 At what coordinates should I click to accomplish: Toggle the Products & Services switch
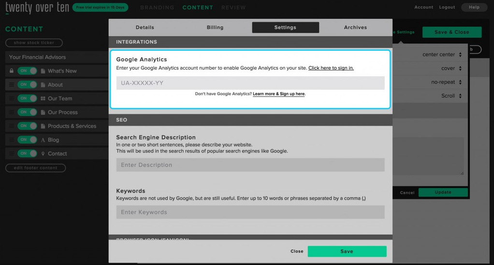[x=27, y=126]
